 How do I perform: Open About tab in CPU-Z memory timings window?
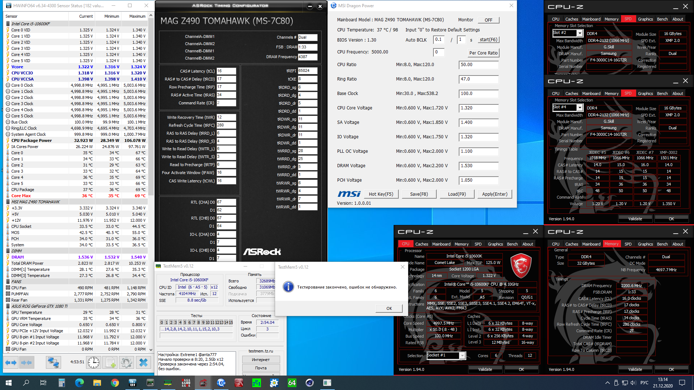pyautogui.click(x=678, y=244)
